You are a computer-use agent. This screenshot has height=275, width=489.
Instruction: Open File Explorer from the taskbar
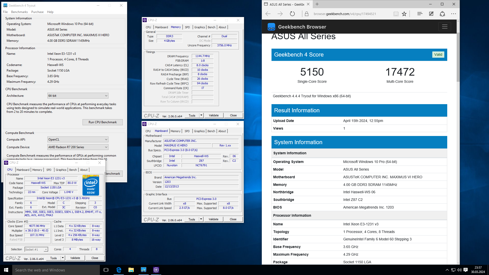pyautogui.click(x=131, y=270)
